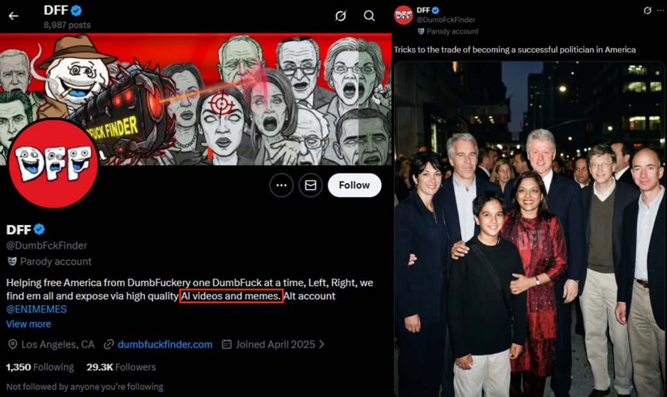Open the group photo in the post
The height and width of the screenshot is (397, 667).
click(529, 228)
